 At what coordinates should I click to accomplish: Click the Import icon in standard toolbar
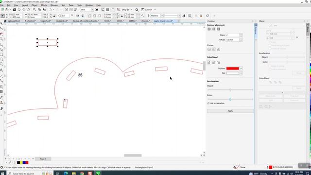[66, 10]
